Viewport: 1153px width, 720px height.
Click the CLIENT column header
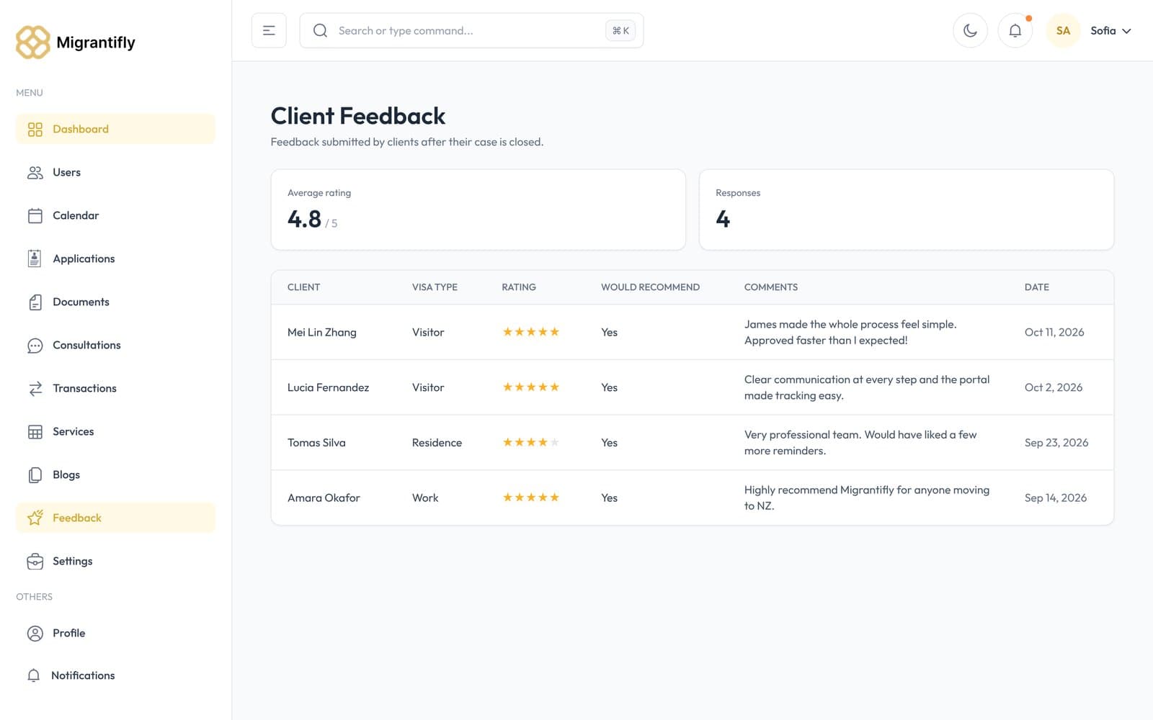coord(303,287)
